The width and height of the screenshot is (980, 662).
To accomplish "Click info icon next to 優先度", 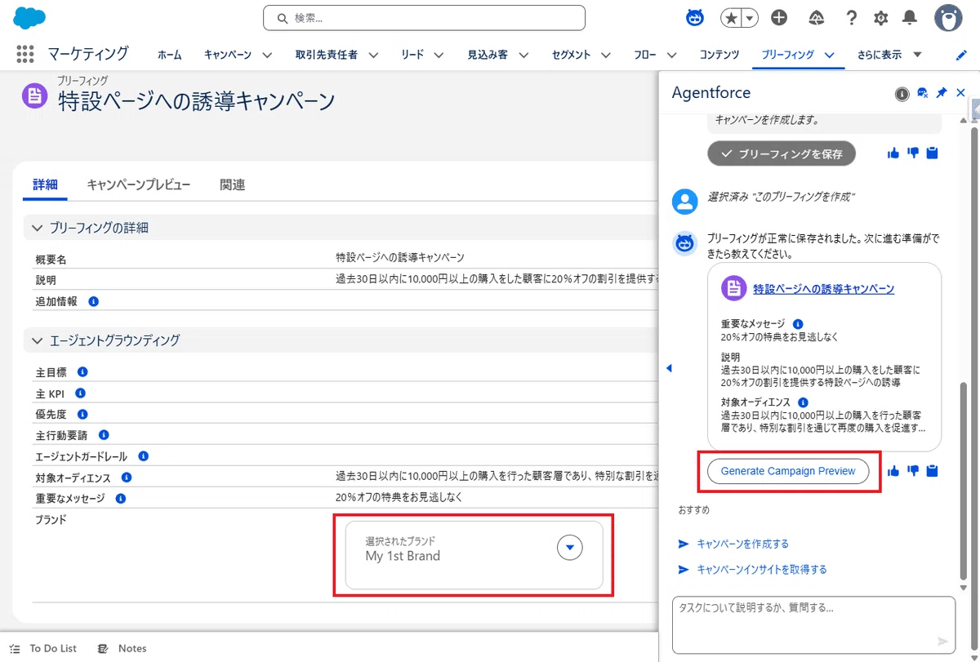I will (x=82, y=415).
